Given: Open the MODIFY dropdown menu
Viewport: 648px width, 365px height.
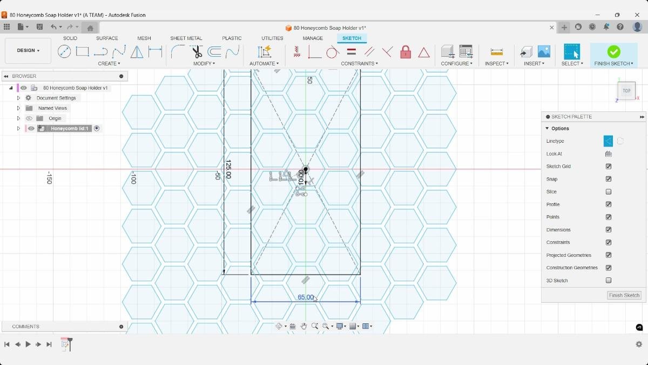Looking at the screenshot, I should click(204, 64).
